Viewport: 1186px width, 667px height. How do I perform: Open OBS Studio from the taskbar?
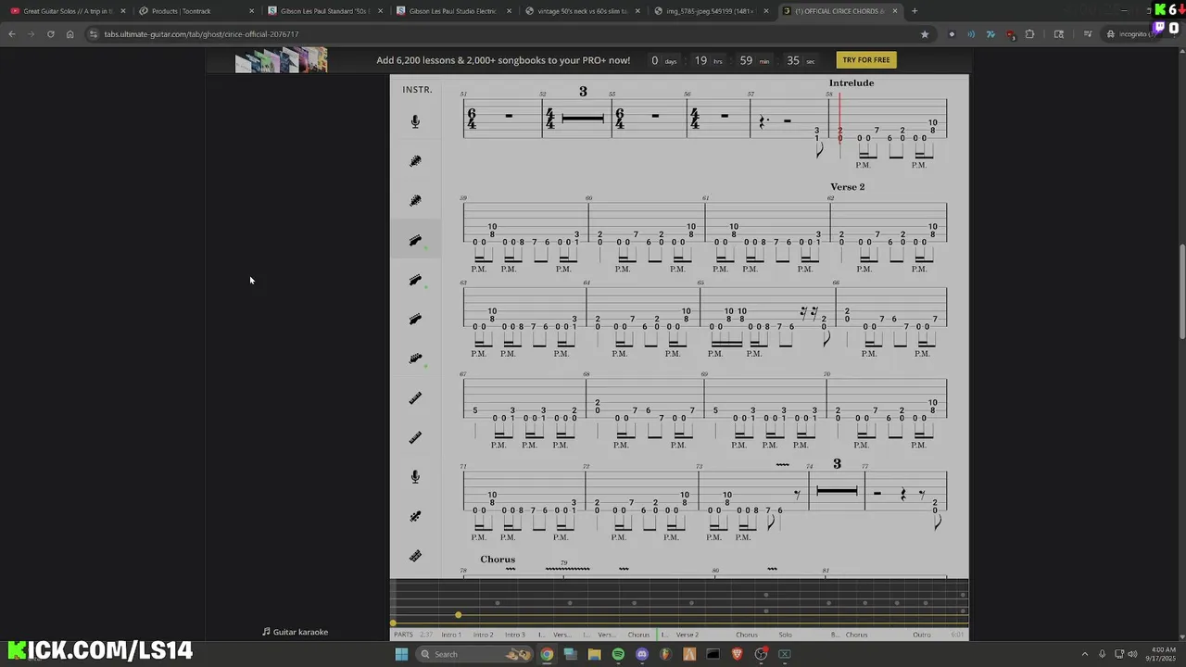point(761,654)
